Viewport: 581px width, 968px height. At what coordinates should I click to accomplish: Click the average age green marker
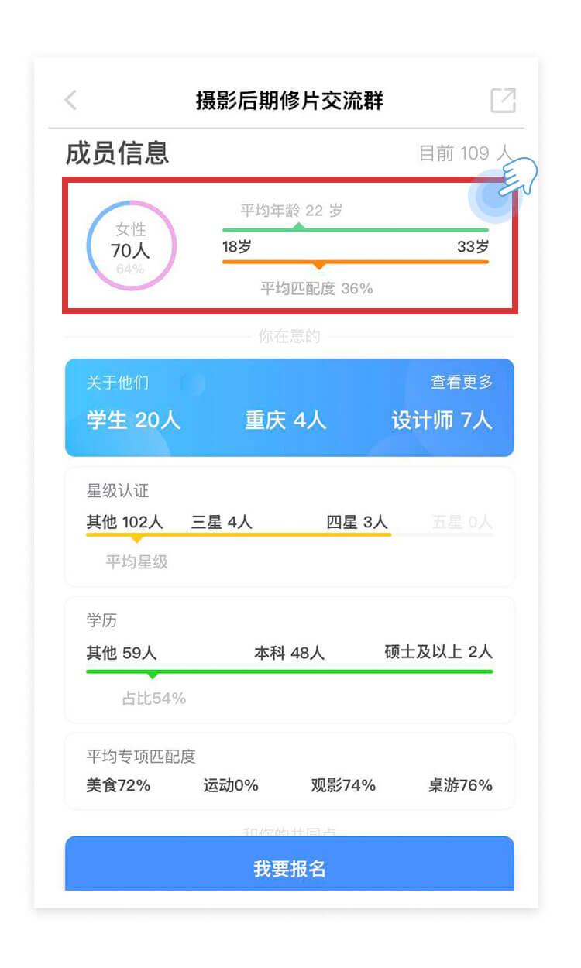point(298,226)
